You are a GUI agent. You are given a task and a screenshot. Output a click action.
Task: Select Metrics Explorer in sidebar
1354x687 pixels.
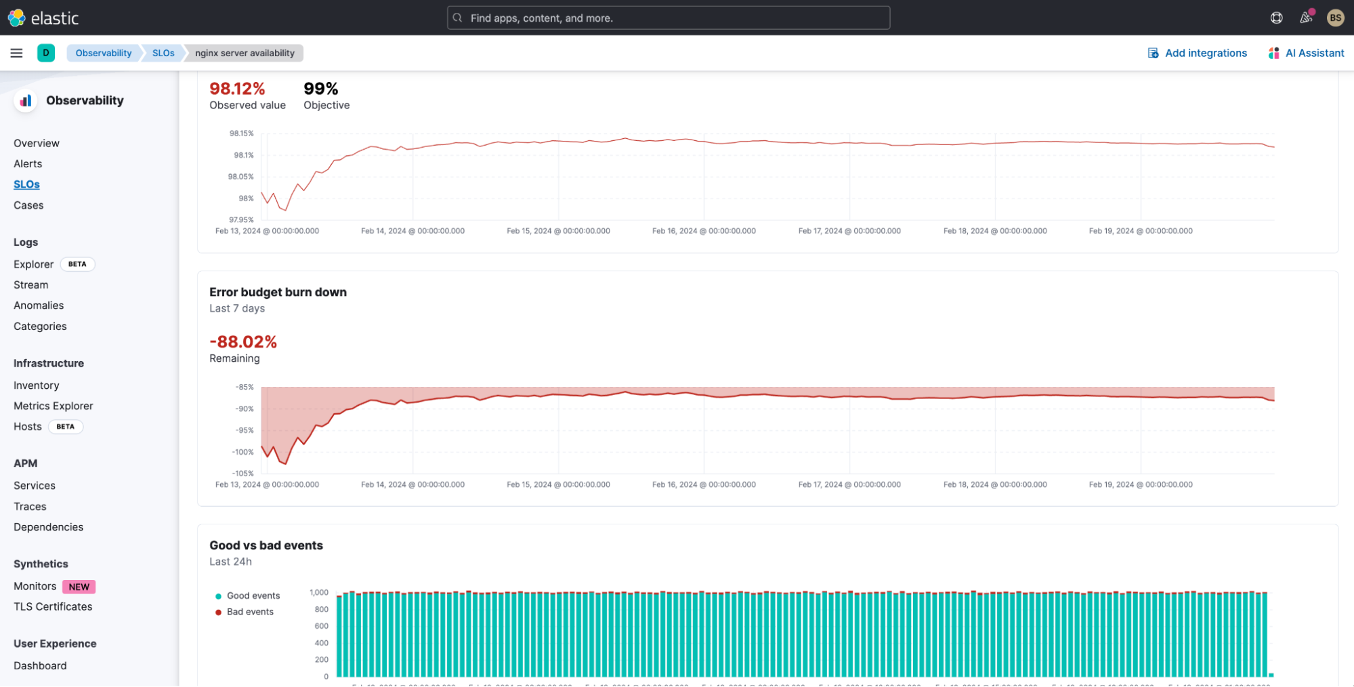point(54,406)
